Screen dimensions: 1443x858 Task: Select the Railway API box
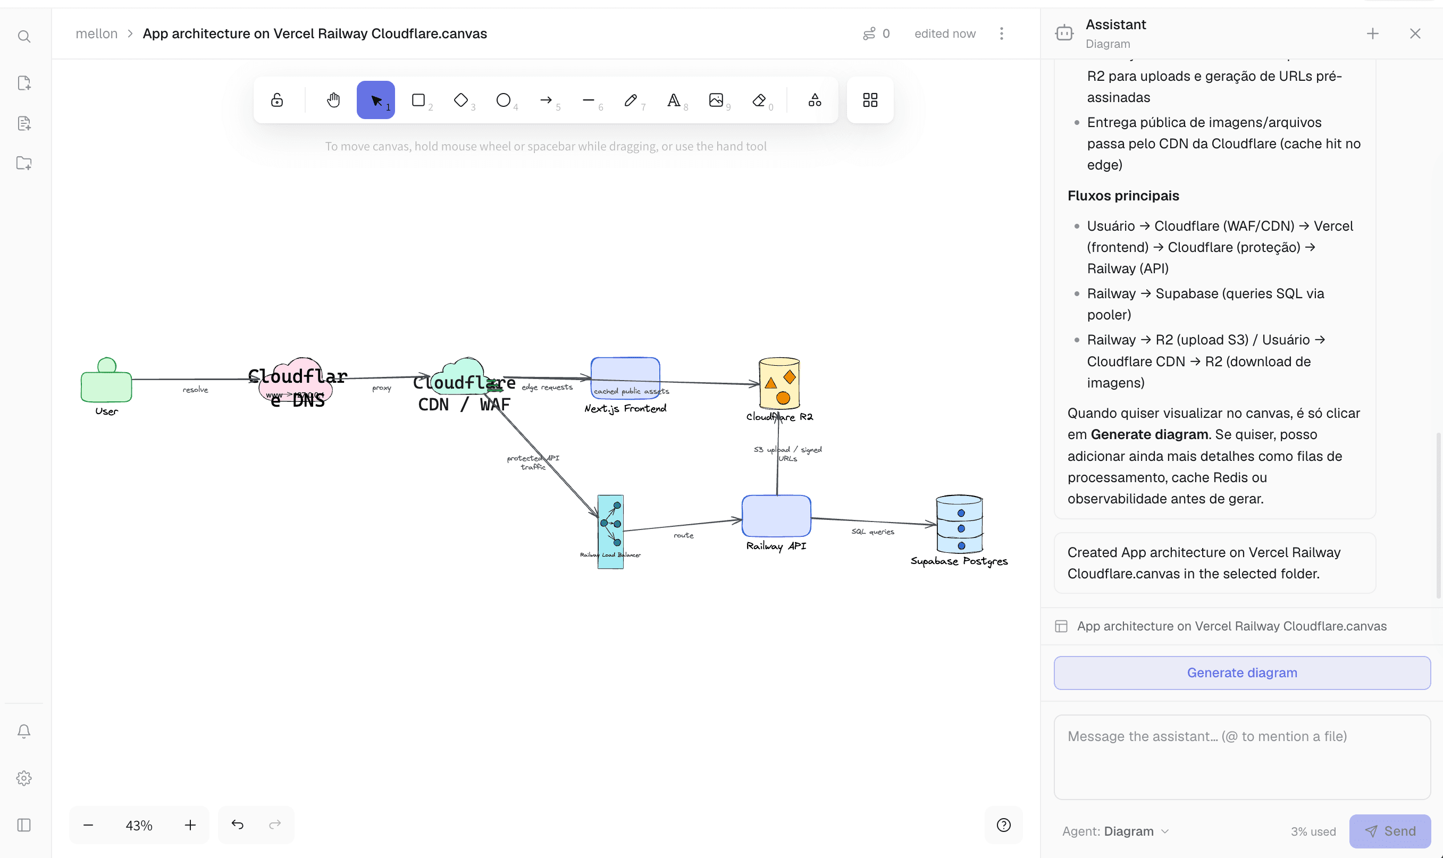pos(776,516)
